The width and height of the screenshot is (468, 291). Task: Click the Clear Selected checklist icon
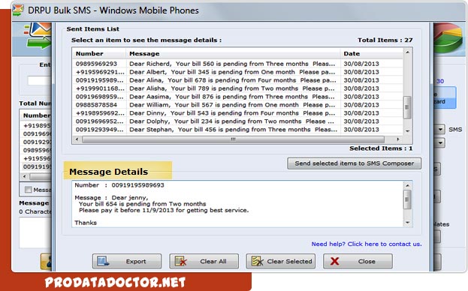tap(257, 262)
